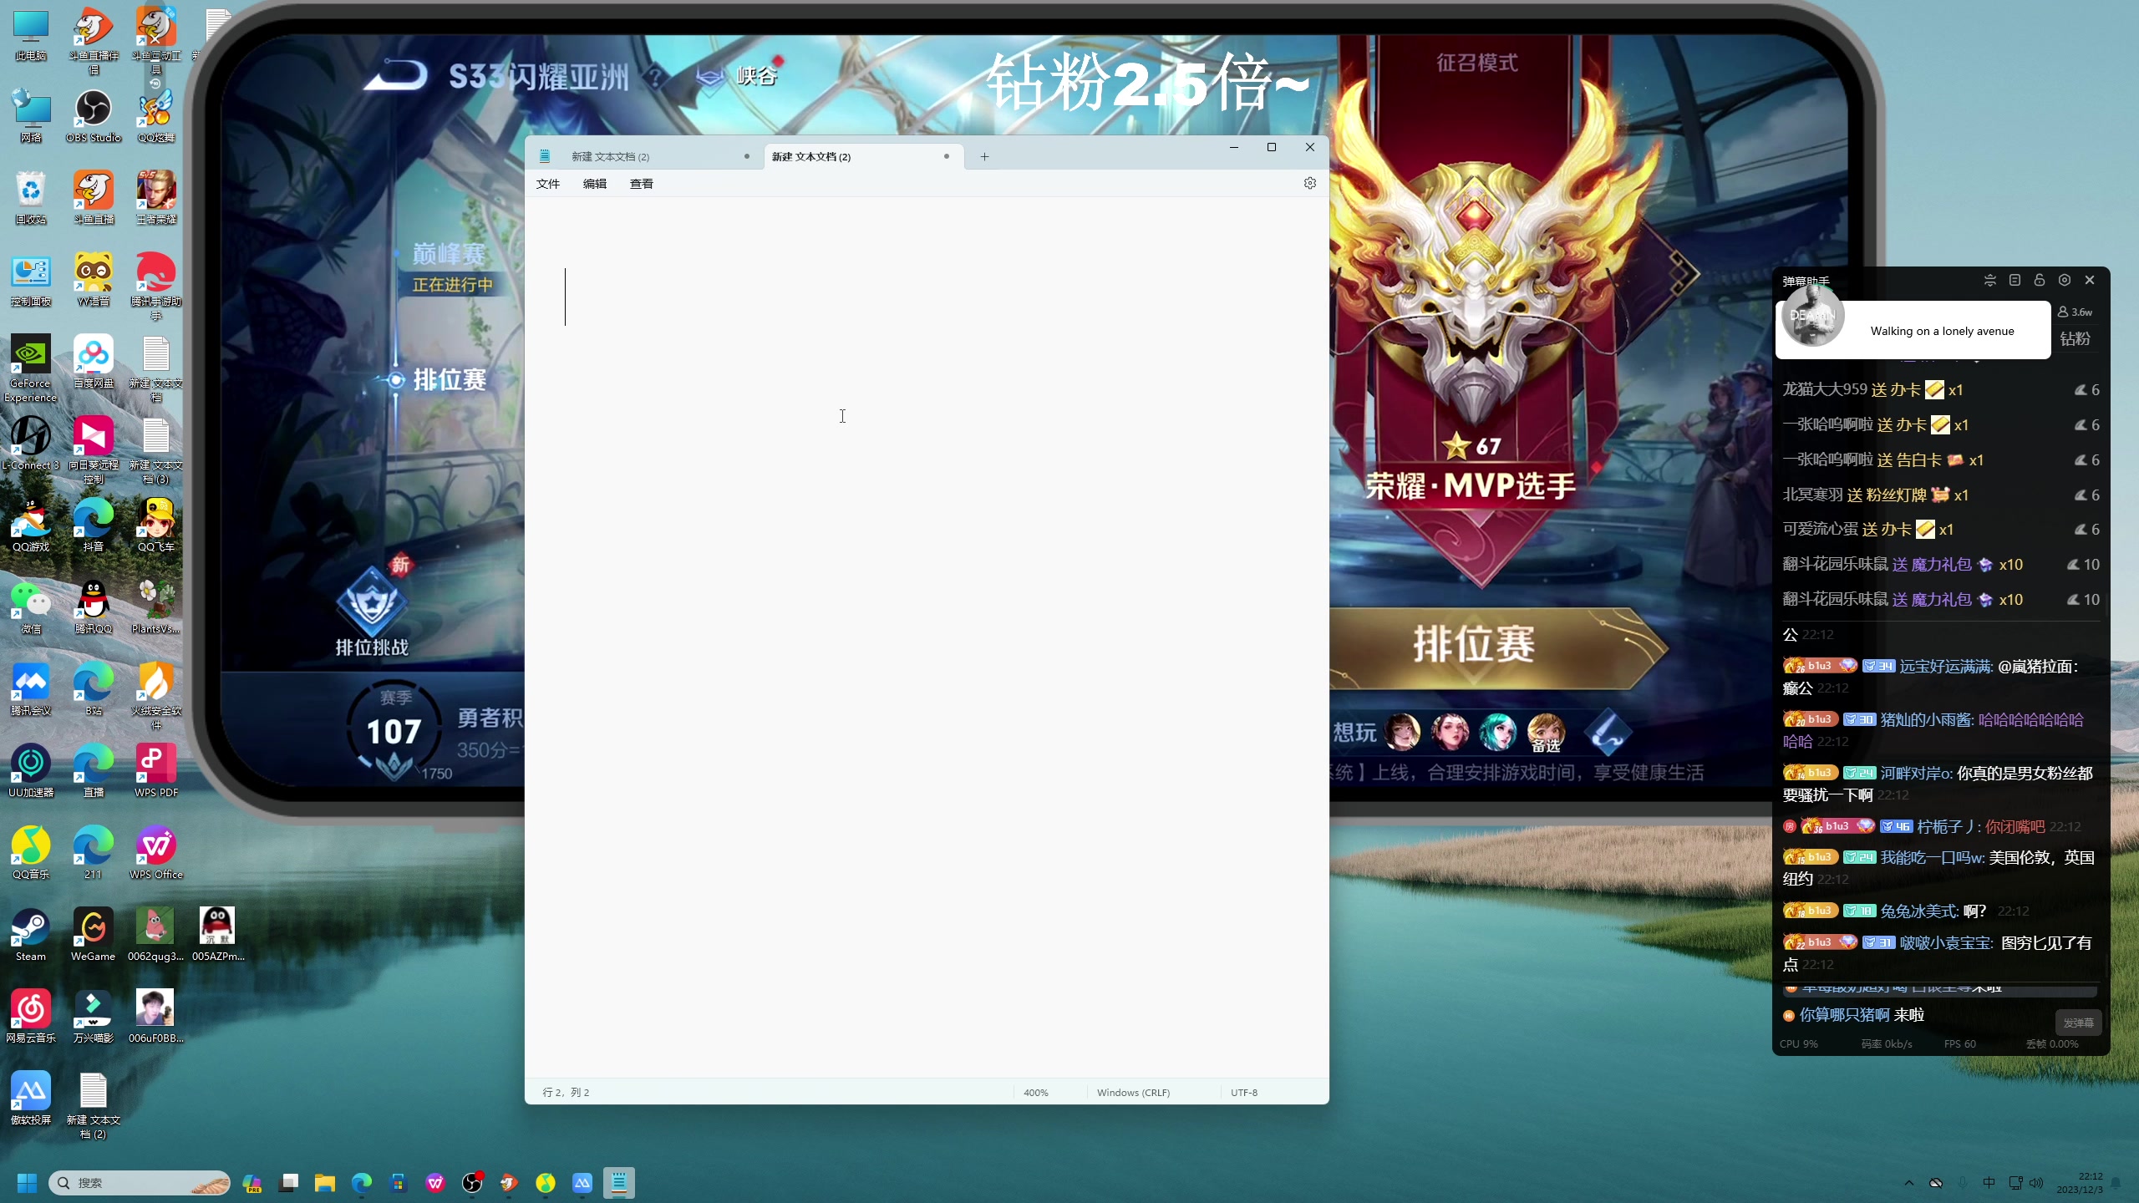This screenshot has height=1203, width=2139.
Task: Open the 查看 menu in Notepad
Action: point(641,183)
